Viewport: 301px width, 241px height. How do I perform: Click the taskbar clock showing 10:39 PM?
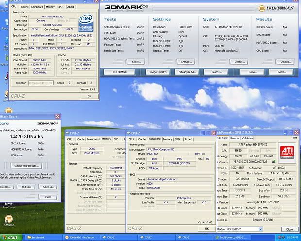[292, 238]
